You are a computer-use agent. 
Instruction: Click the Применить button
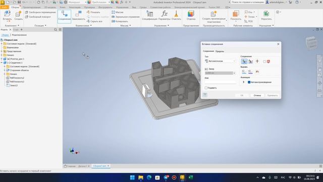(x=273, y=96)
